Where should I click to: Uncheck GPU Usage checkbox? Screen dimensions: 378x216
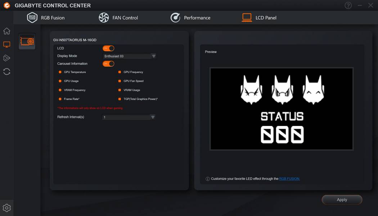[60, 81]
